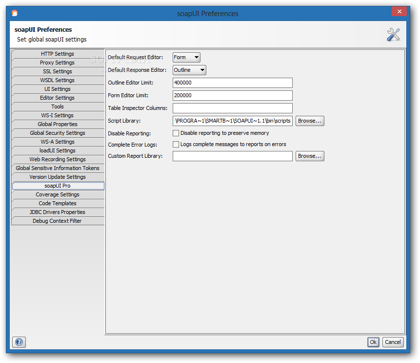Screen dimensions: 420x363
Task: Open the Editor Settings tab
Action: pyautogui.click(x=58, y=98)
